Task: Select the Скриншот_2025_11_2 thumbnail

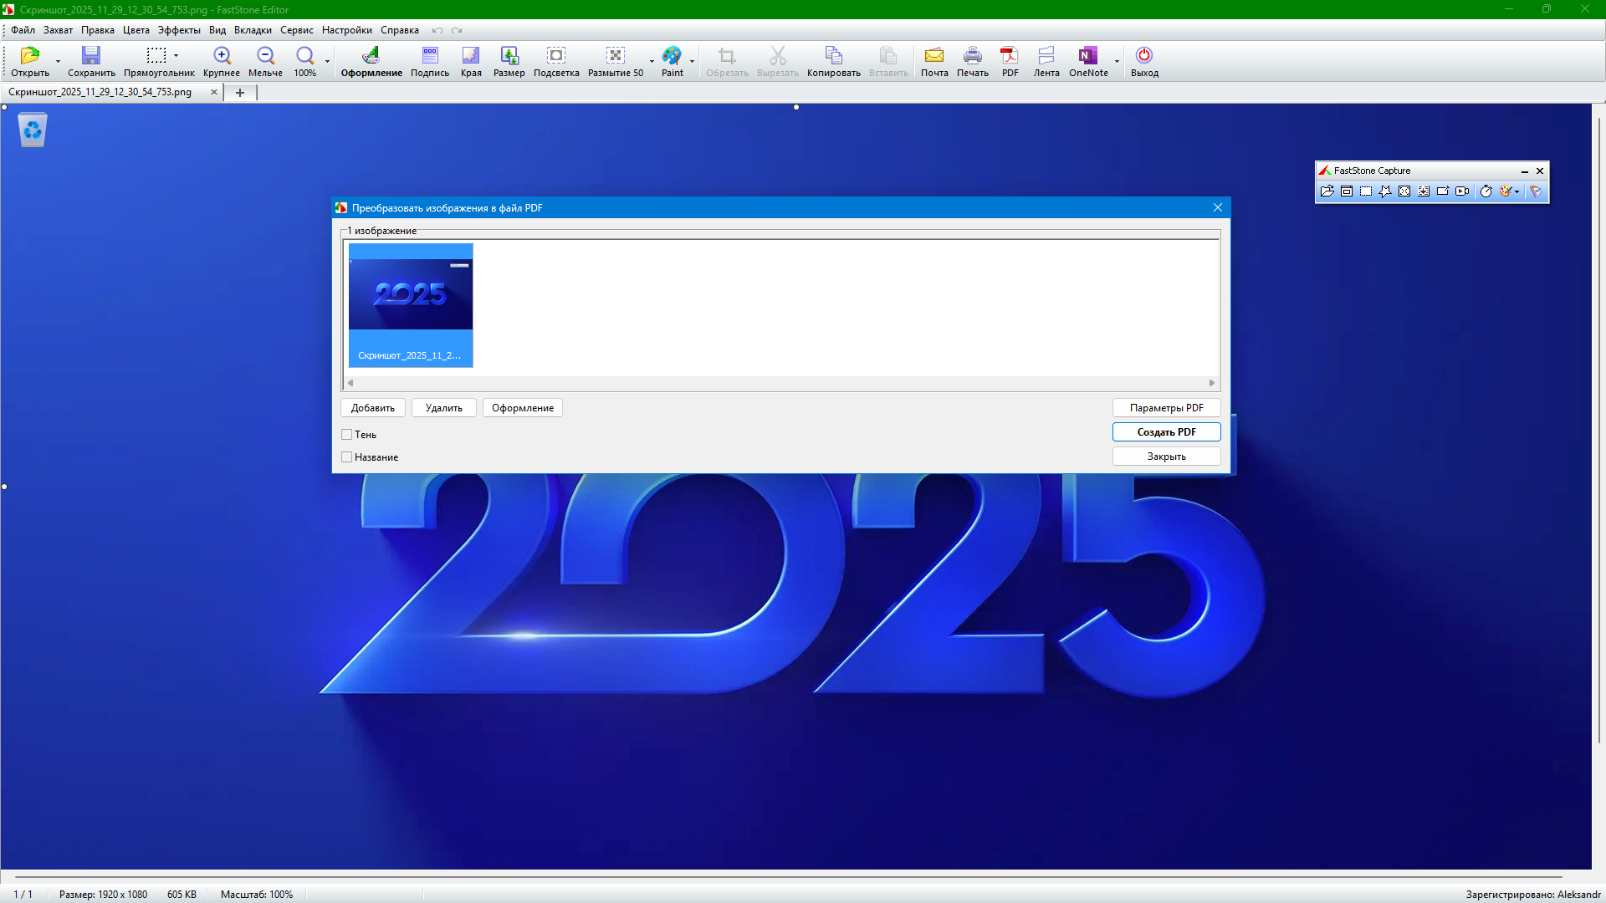Action: click(x=411, y=305)
